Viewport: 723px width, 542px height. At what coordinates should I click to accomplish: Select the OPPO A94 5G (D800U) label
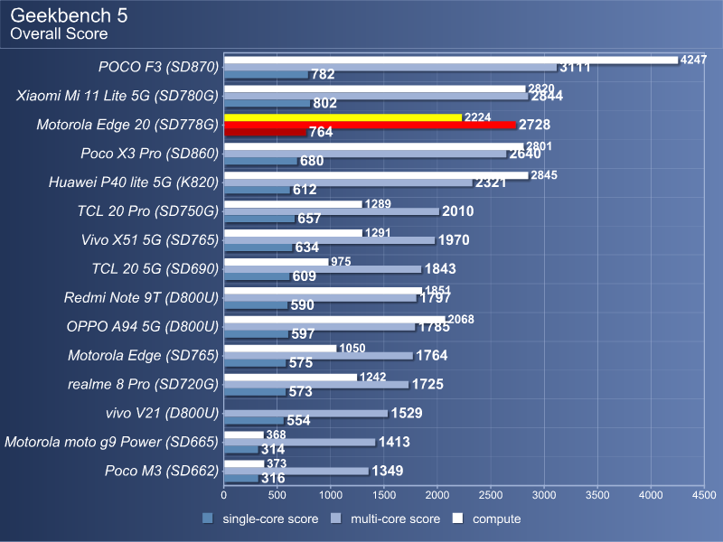[143, 327]
